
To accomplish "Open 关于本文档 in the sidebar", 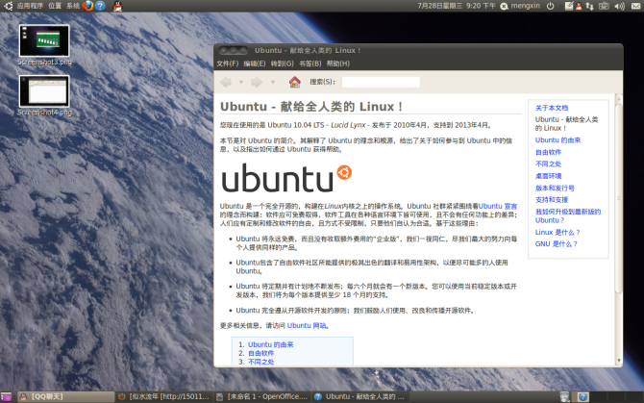I will click(552, 108).
